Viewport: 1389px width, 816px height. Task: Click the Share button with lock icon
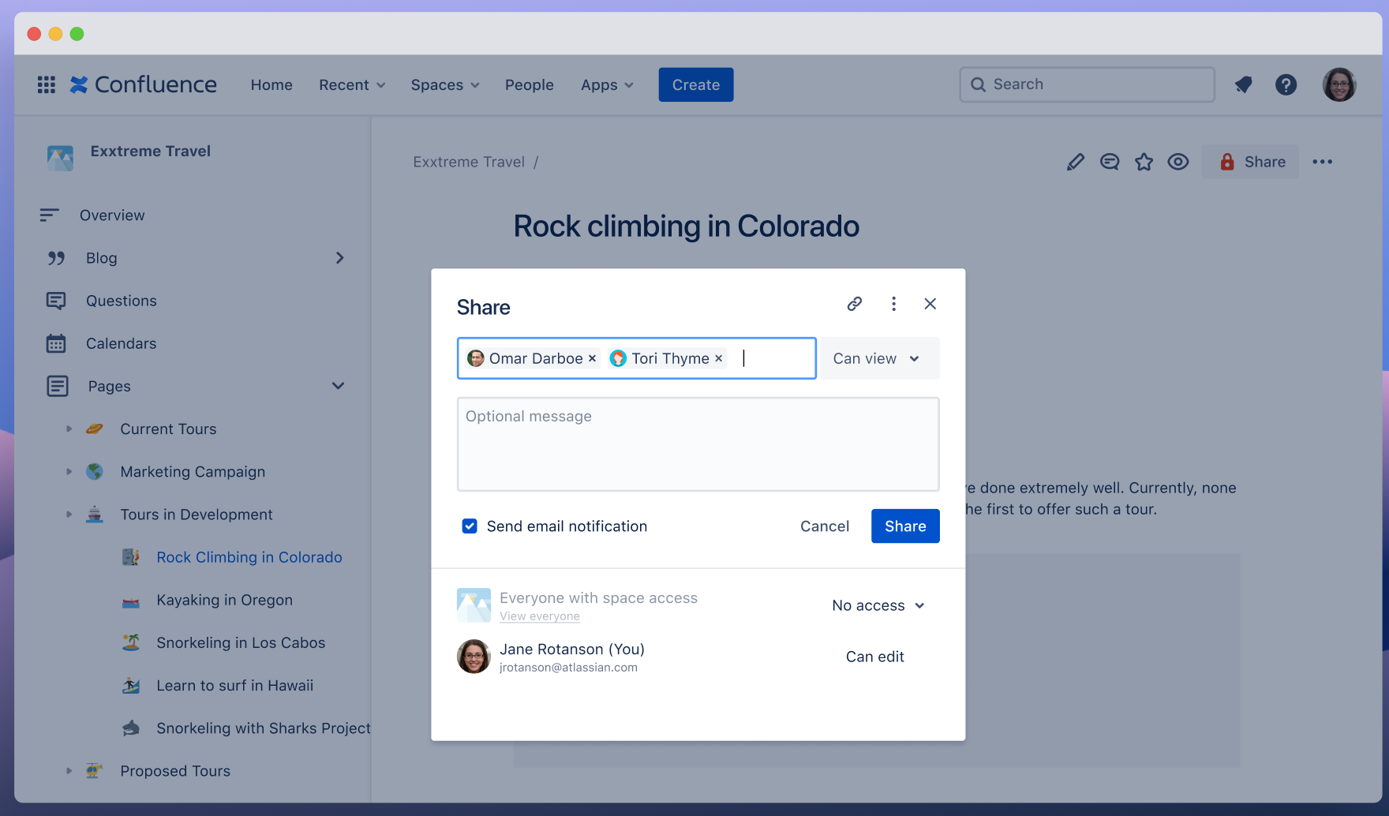1250,162
